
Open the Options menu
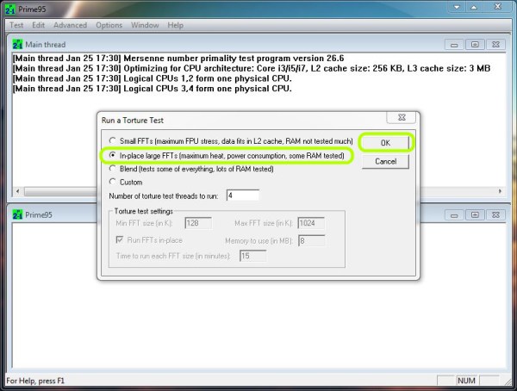click(x=109, y=25)
